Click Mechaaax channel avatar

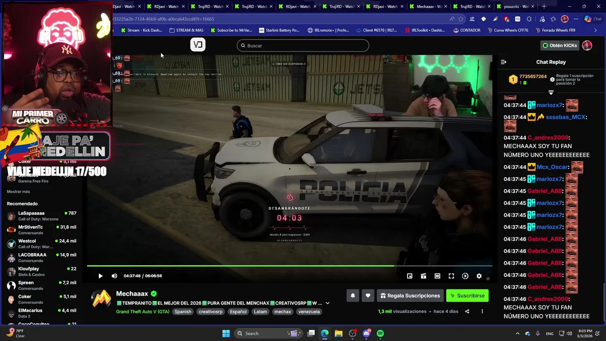[x=101, y=300]
